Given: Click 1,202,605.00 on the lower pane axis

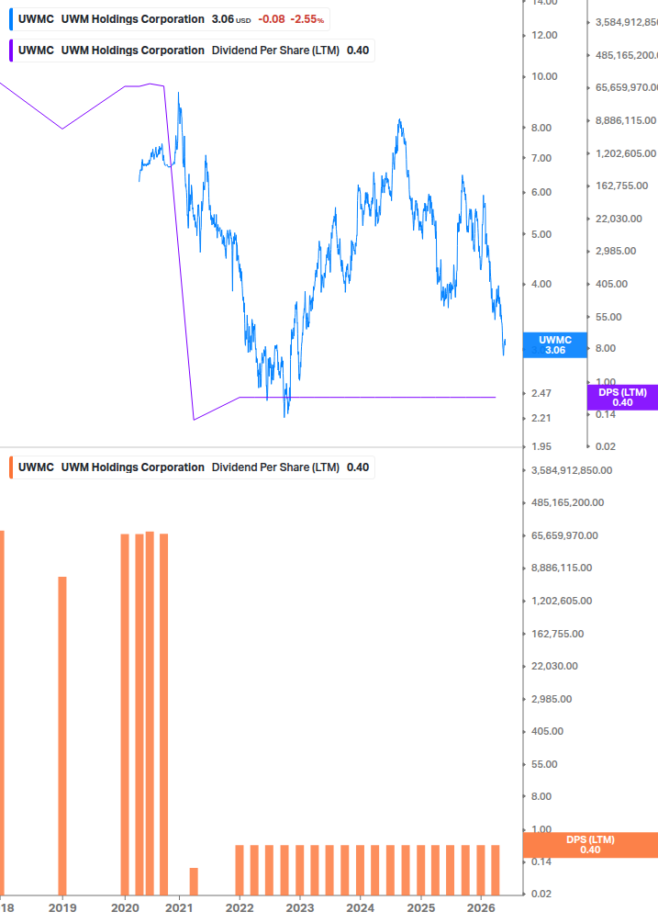Looking at the screenshot, I should [562, 601].
